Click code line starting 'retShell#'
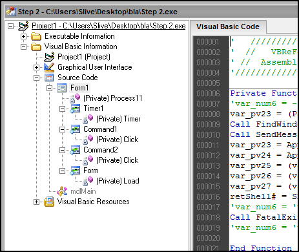 pyautogui.click(x=263, y=196)
